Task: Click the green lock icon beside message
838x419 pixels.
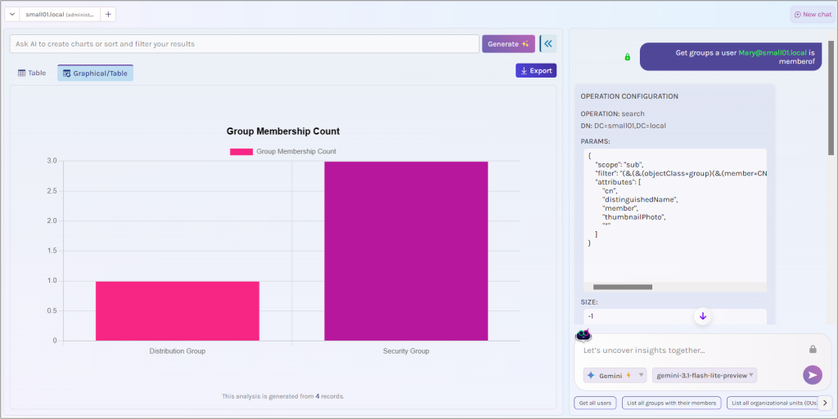Action: point(628,57)
